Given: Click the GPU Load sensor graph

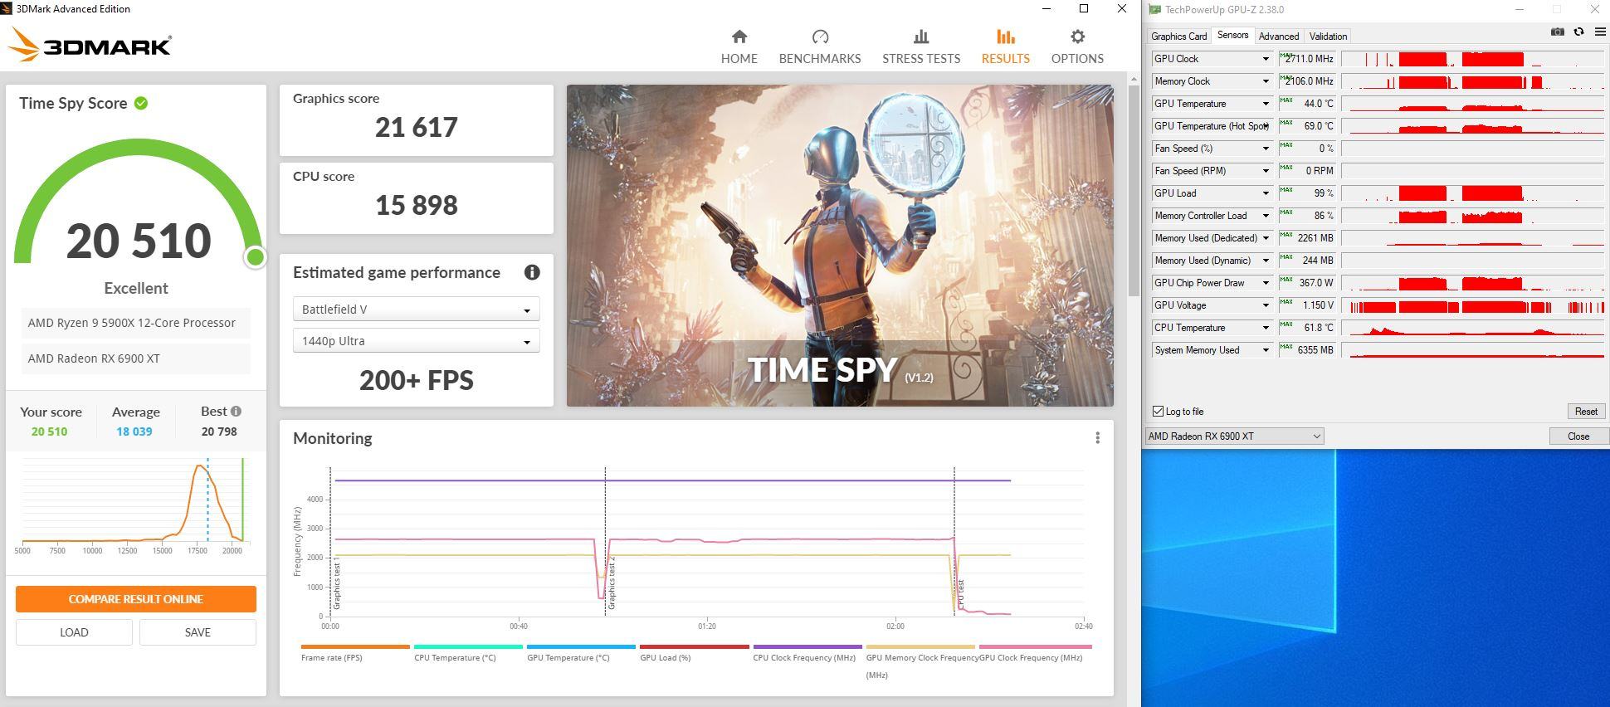Looking at the screenshot, I should pyautogui.click(x=1472, y=193).
